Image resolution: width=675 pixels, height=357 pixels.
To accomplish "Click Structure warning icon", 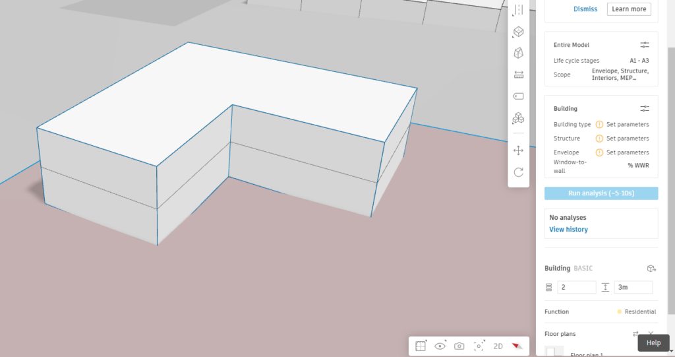I will 599,139.
